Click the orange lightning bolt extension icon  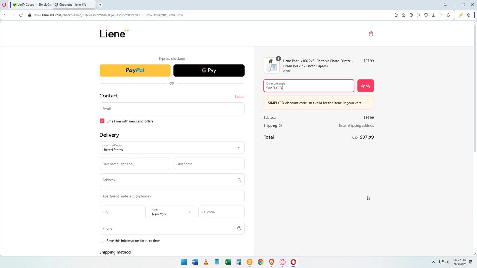(460, 15)
